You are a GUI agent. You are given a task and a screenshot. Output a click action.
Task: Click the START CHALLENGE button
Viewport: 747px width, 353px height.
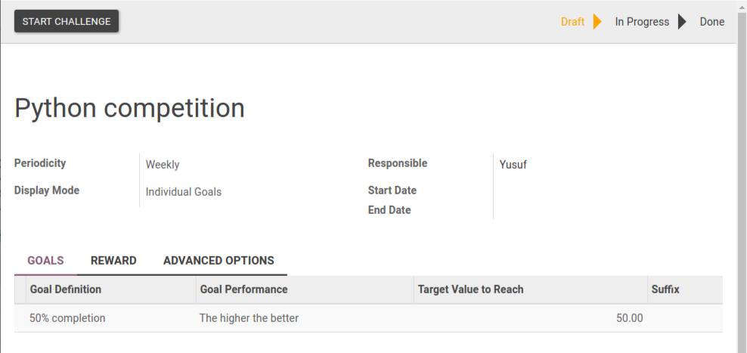click(x=67, y=21)
